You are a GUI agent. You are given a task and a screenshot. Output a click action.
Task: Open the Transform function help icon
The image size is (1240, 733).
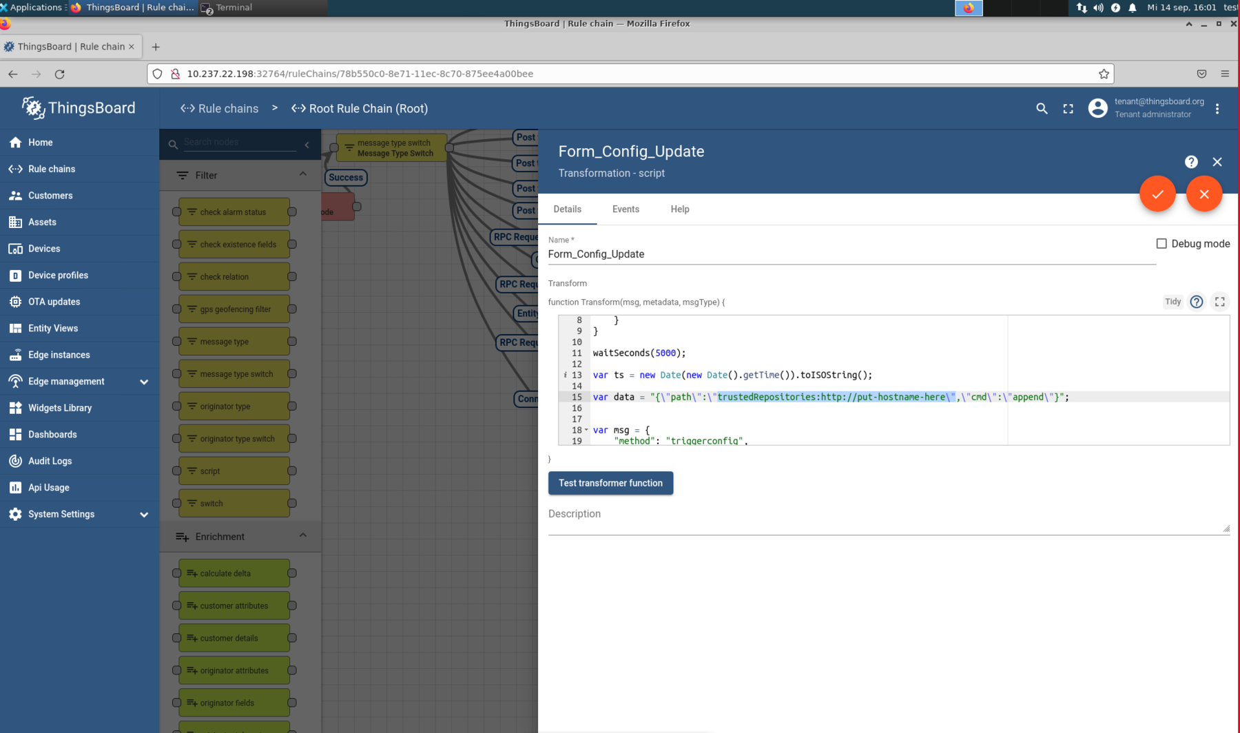(1197, 302)
